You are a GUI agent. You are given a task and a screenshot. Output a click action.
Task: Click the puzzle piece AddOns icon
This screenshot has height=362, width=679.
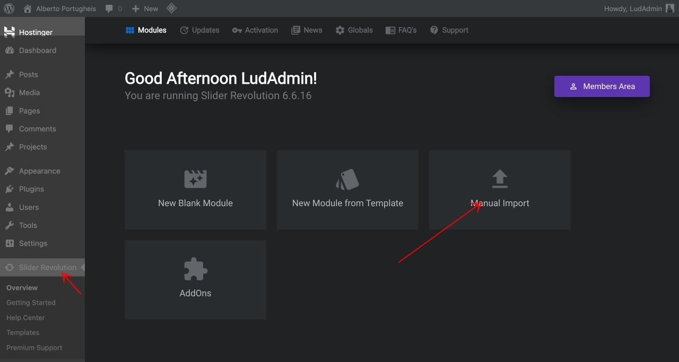coord(195,270)
